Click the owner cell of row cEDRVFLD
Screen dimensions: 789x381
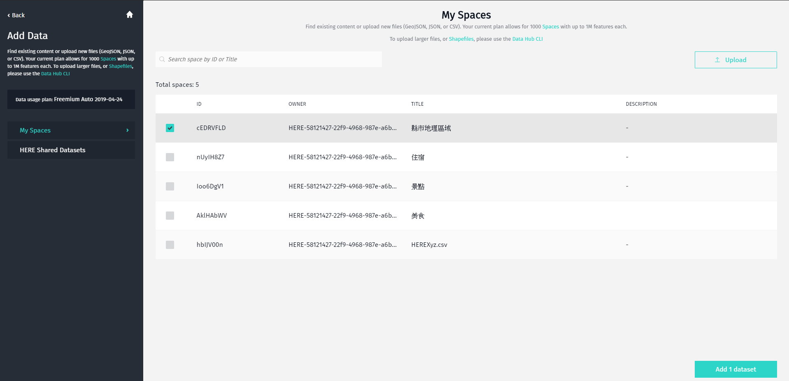click(x=342, y=128)
